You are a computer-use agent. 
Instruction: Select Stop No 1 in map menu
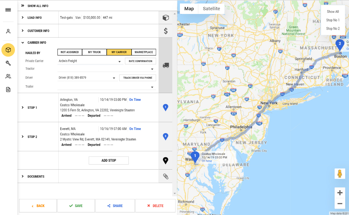(333, 20)
